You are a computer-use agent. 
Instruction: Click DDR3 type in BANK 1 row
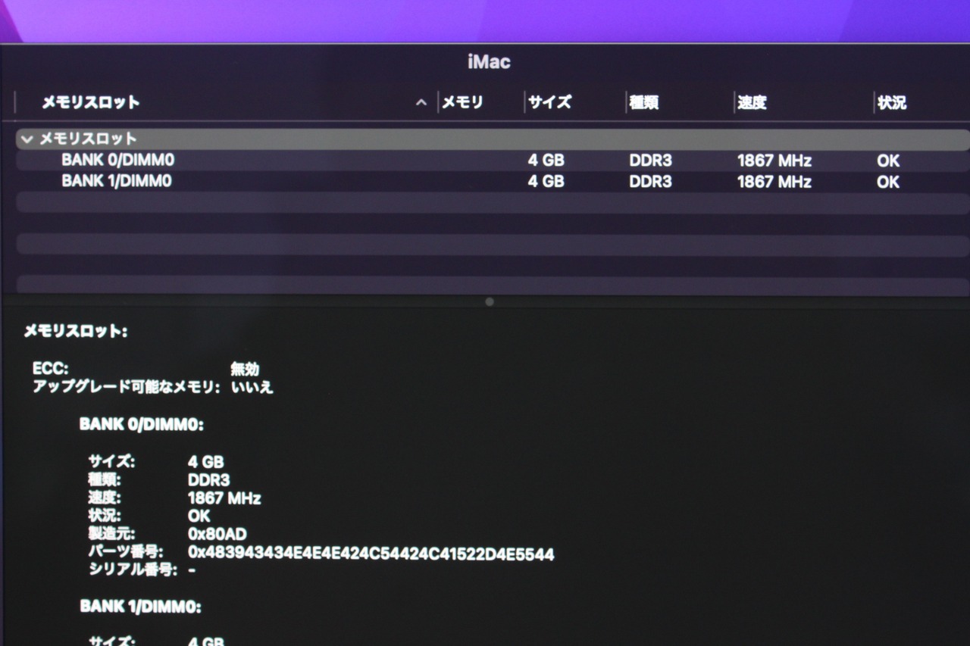click(x=651, y=182)
